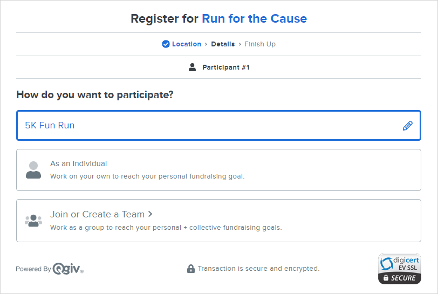This screenshot has width=438, height=294.
Task: Click the arrow separator before Finish Up
Action: (x=239, y=44)
